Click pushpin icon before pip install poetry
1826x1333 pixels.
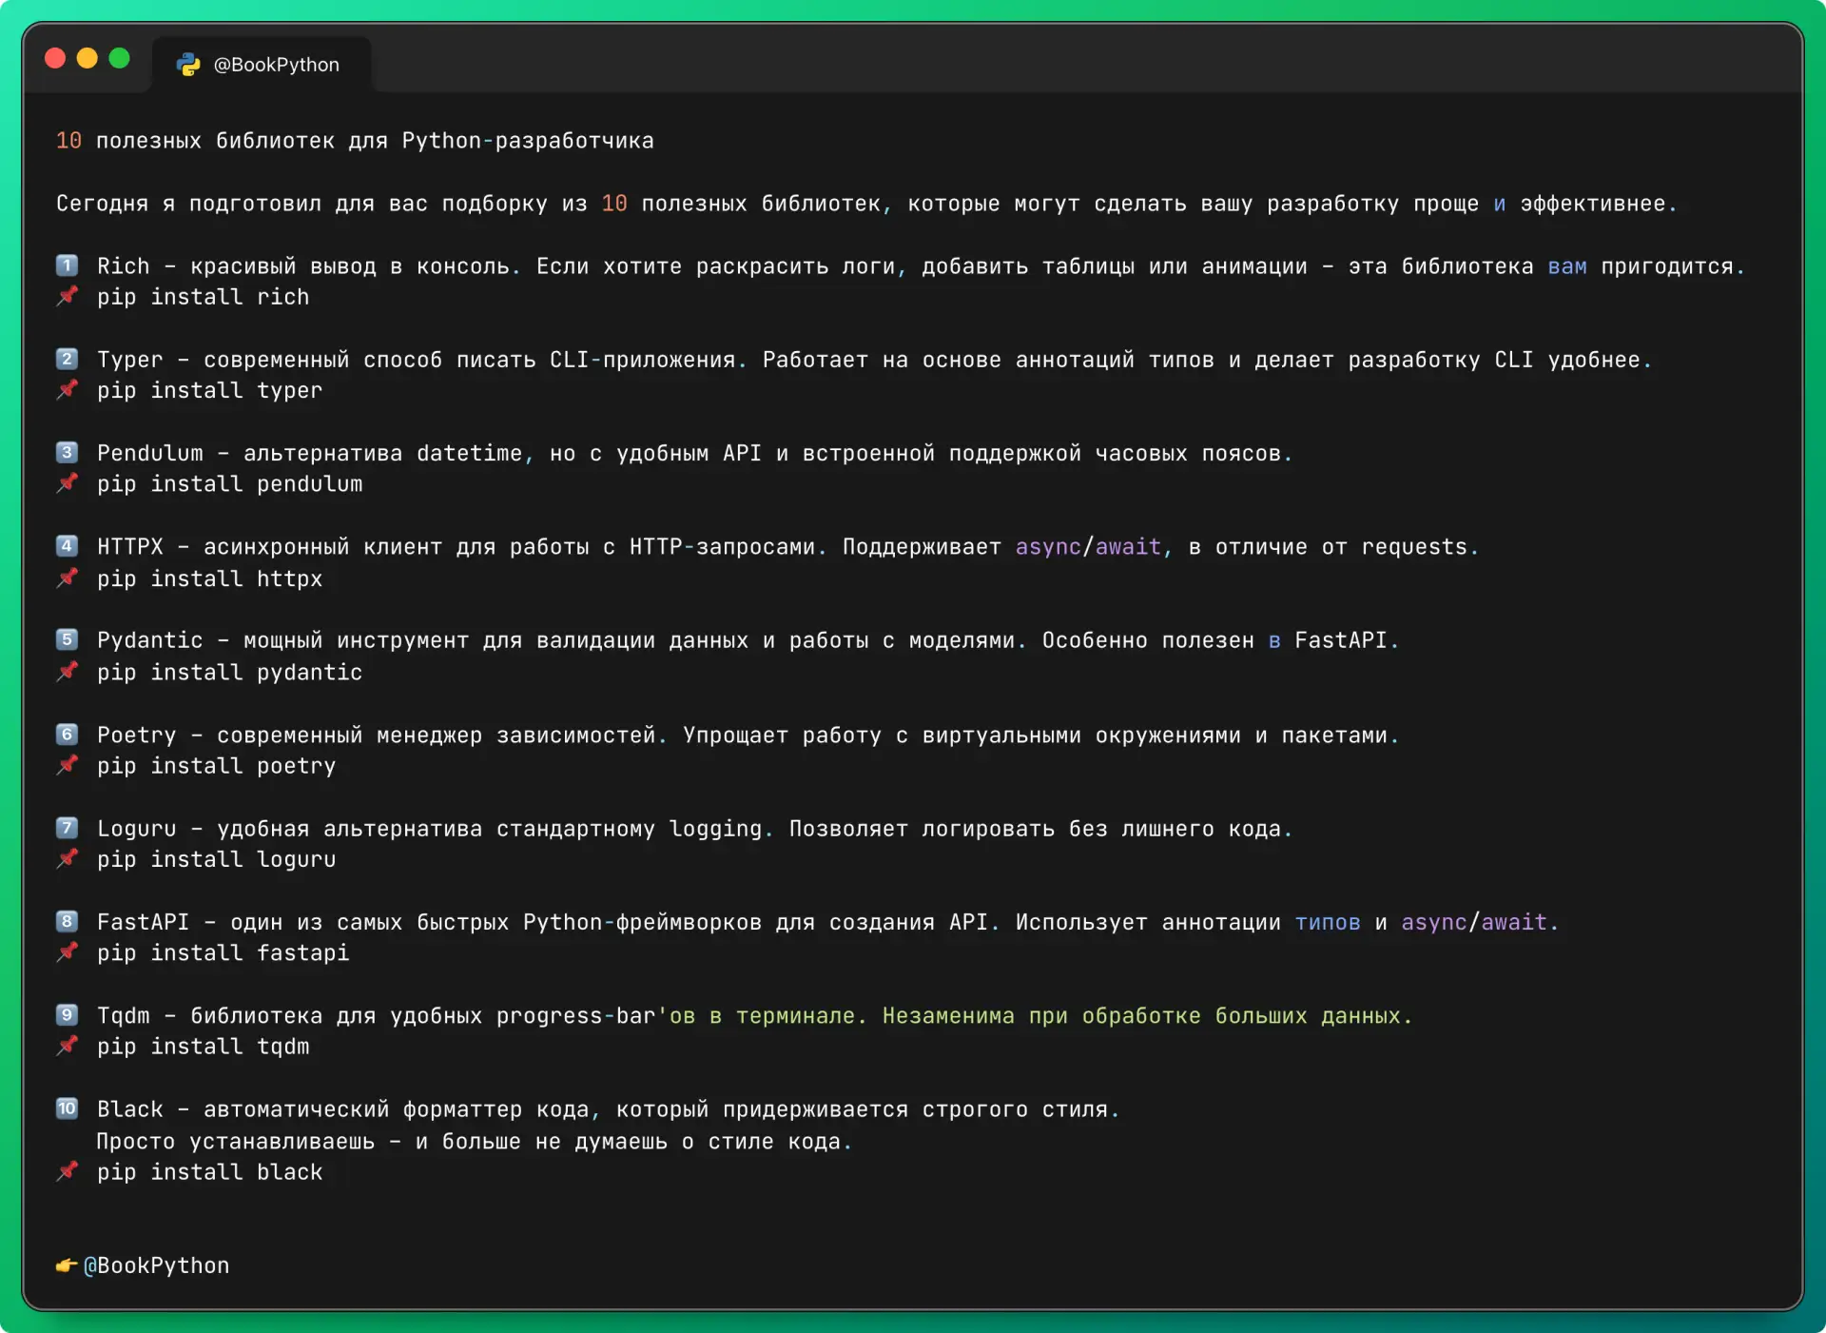coord(67,764)
